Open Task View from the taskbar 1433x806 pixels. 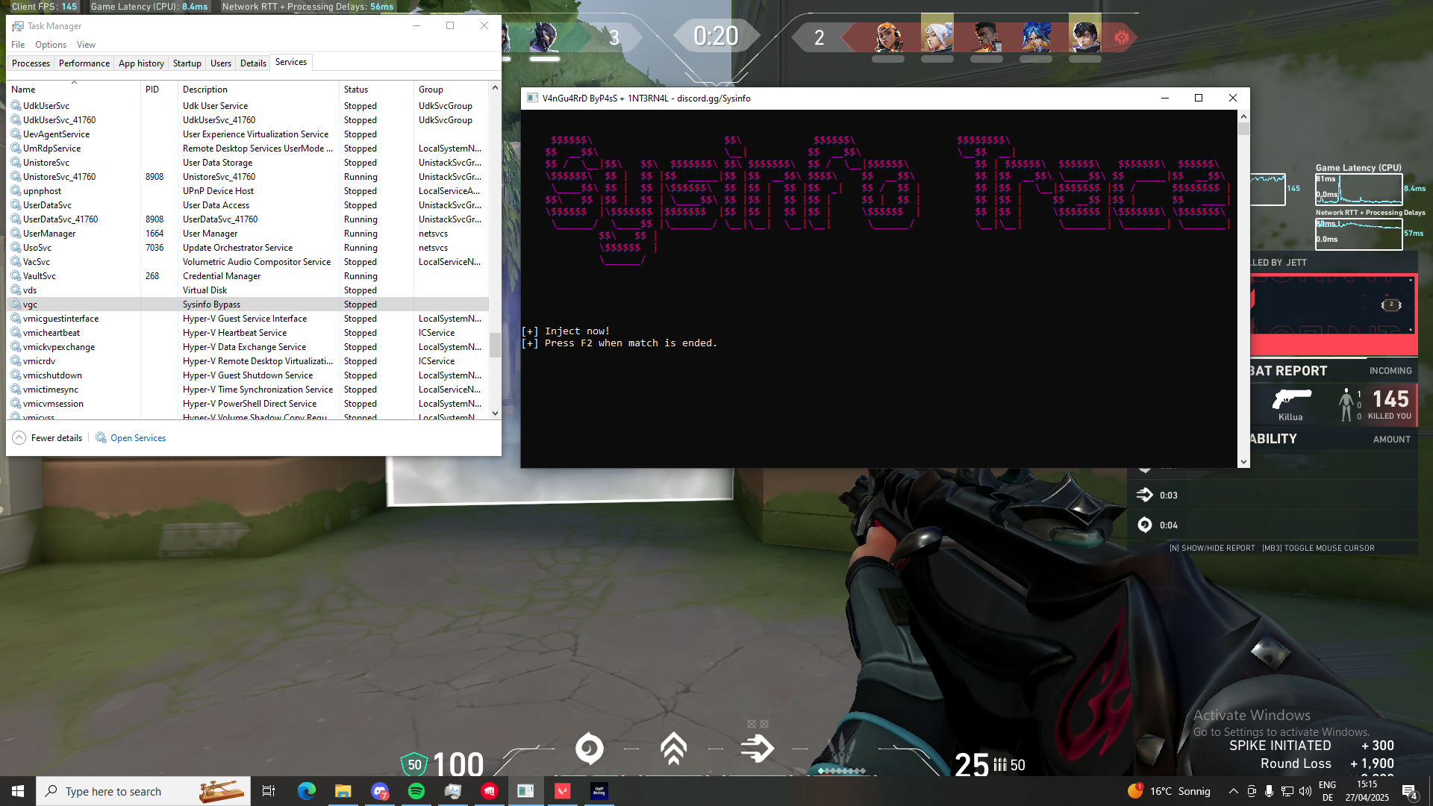[269, 791]
